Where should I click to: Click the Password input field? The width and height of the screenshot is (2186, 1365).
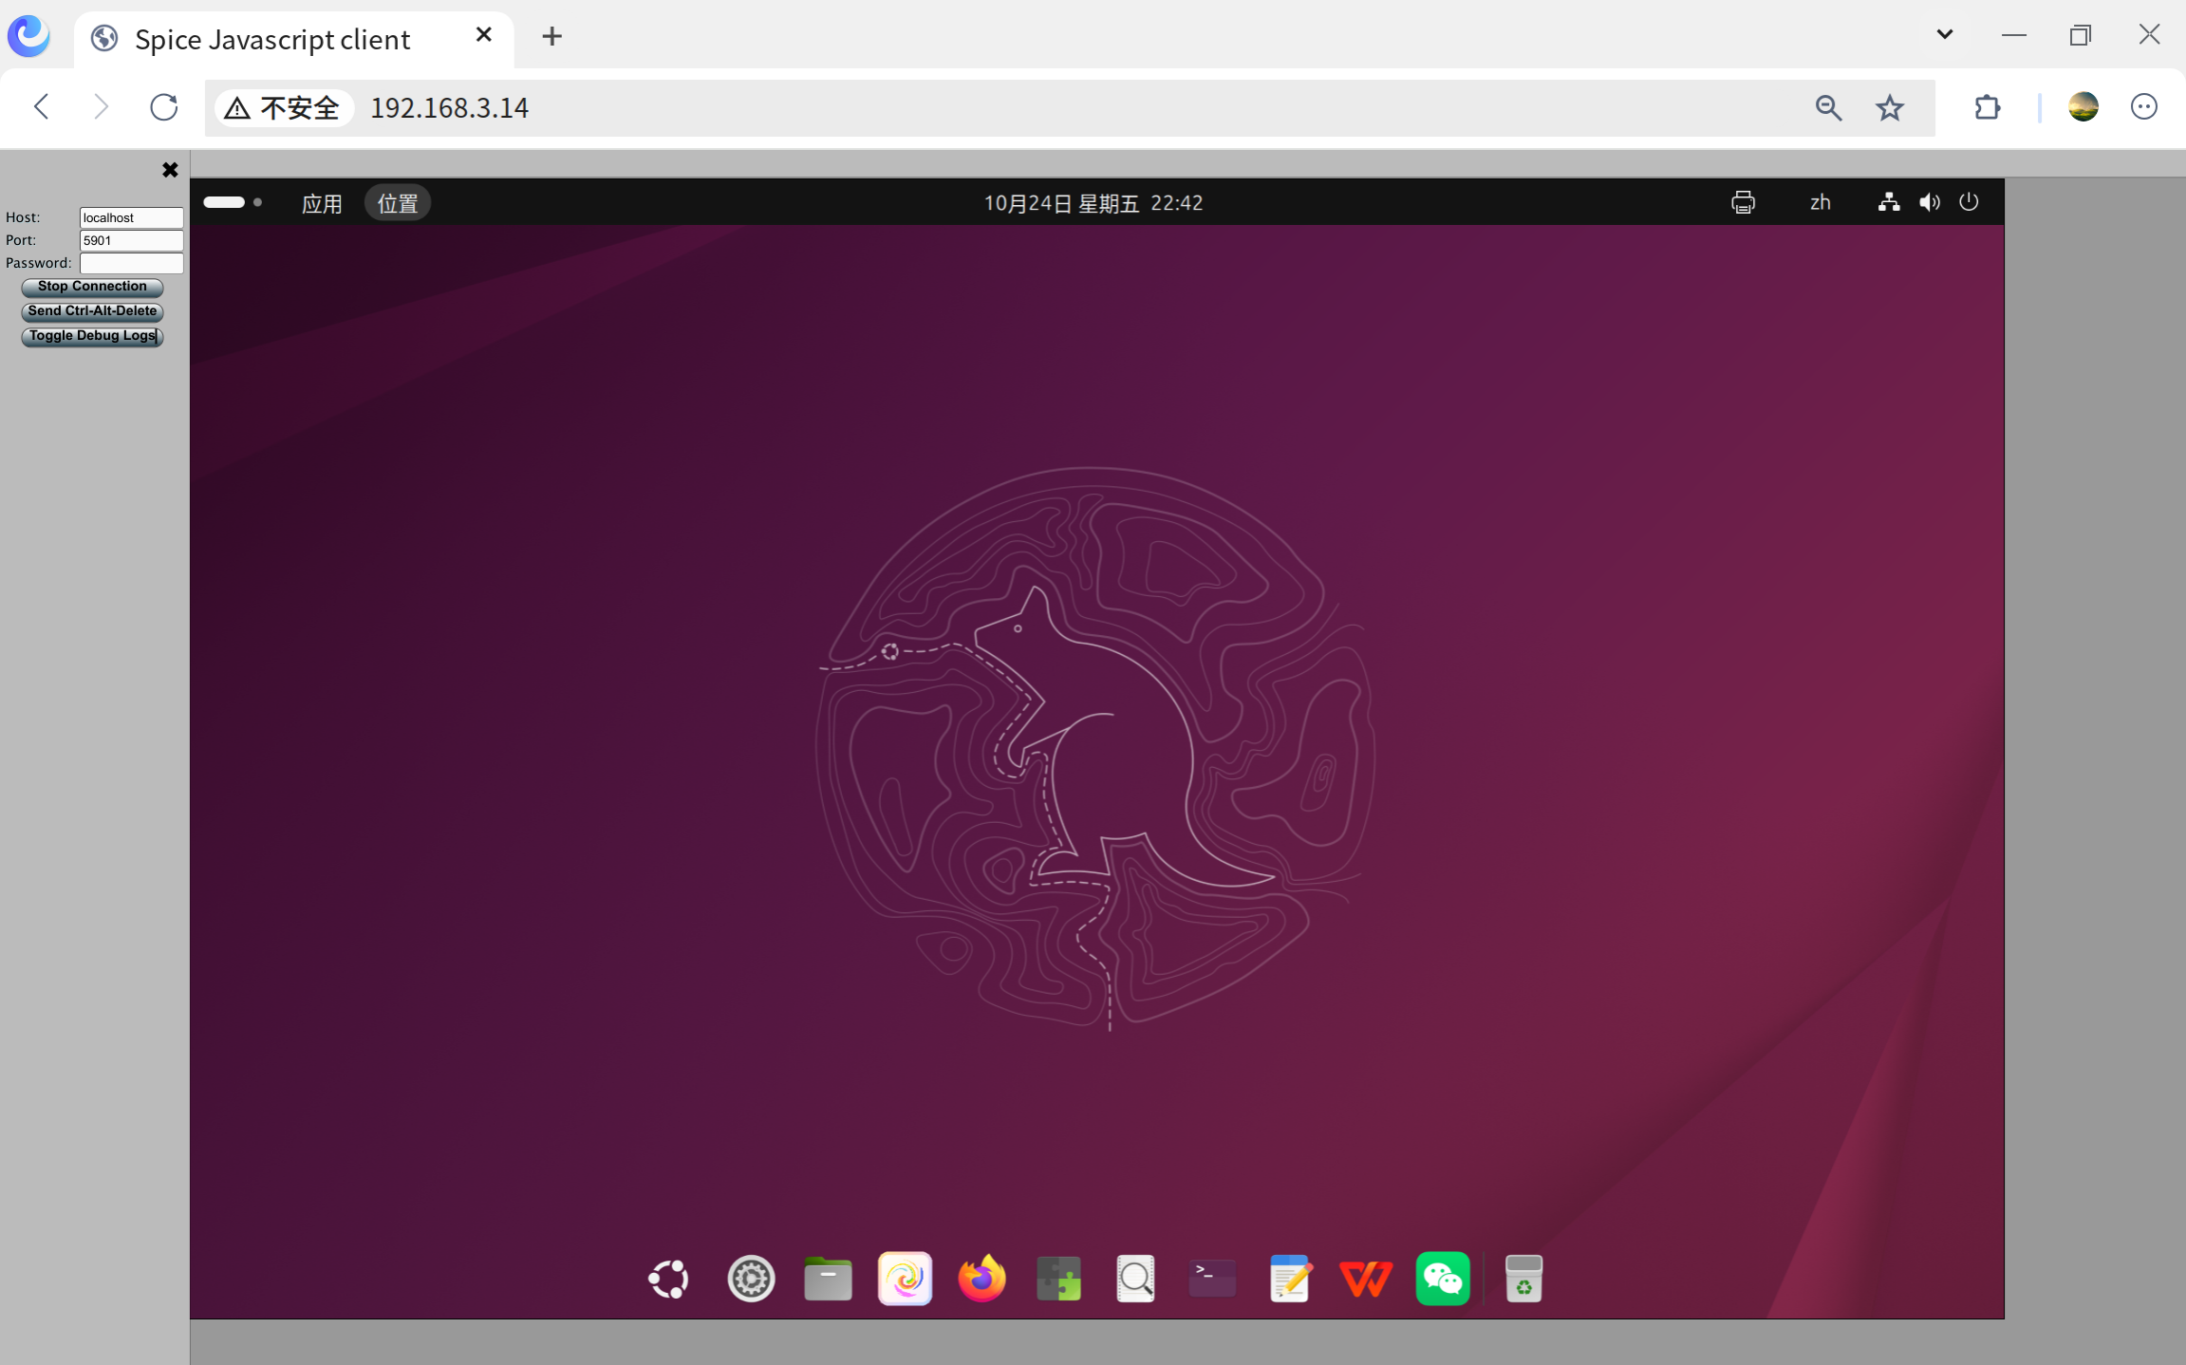[x=131, y=263]
